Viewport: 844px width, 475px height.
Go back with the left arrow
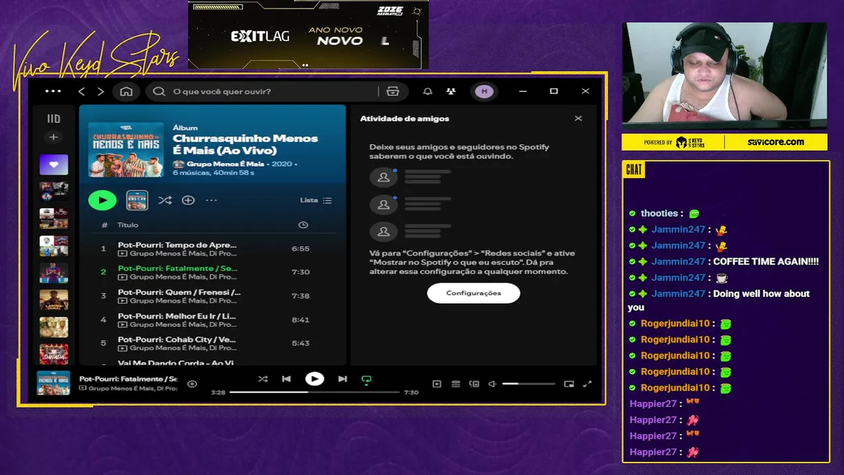coord(82,91)
